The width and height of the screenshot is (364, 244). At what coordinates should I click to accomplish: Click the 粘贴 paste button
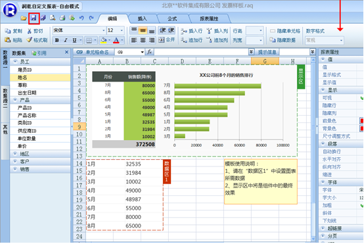[13, 40]
